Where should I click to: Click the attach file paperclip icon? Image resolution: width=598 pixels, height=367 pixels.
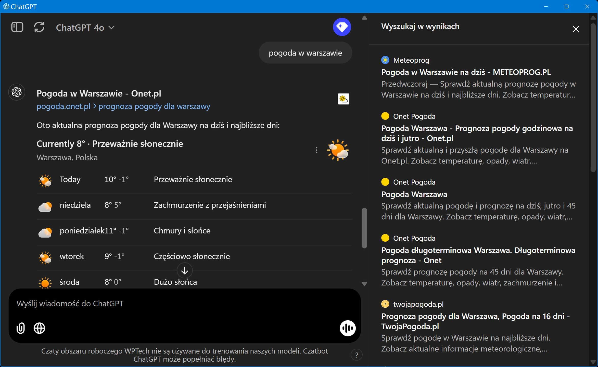(21, 328)
